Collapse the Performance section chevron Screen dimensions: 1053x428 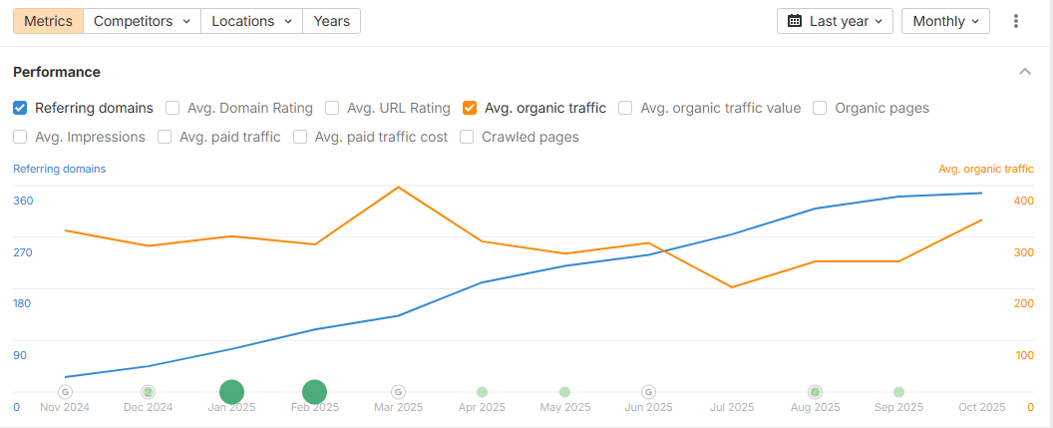pyautogui.click(x=1024, y=72)
